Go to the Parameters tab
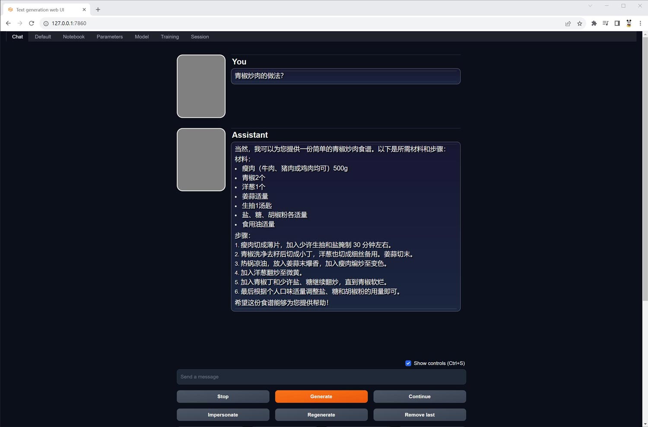Viewport: 648px width, 427px height. [110, 37]
